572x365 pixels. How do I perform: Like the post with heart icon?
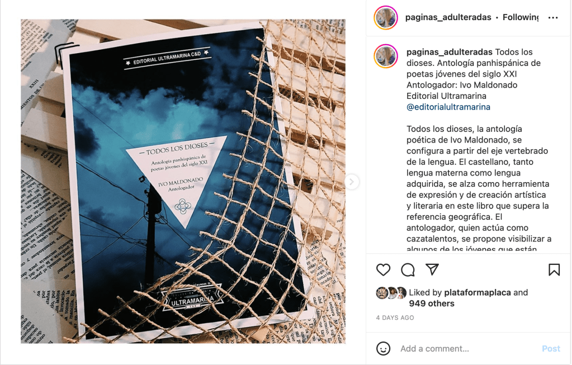383,270
